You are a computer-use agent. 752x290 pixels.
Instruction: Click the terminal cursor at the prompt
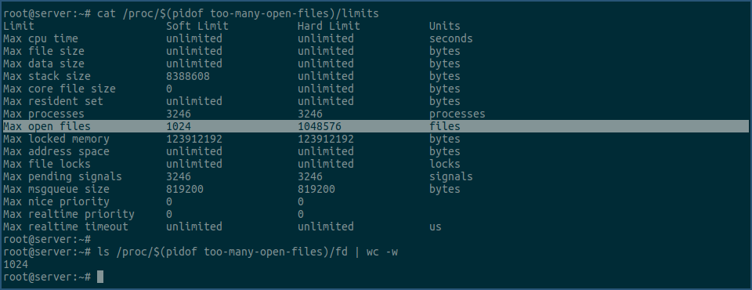coord(99,277)
